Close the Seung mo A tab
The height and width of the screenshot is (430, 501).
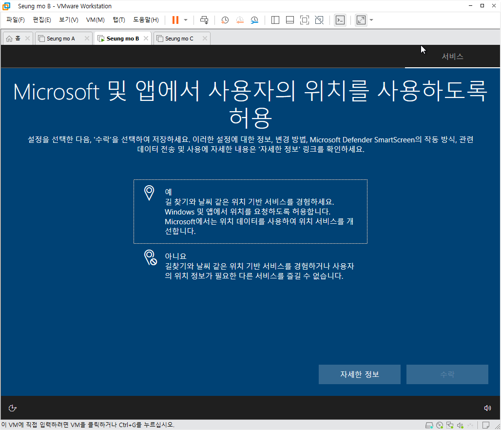87,39
